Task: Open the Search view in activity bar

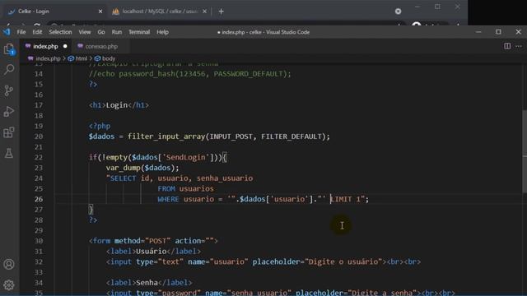Action: pyautogui.click(x=9, y=69)
